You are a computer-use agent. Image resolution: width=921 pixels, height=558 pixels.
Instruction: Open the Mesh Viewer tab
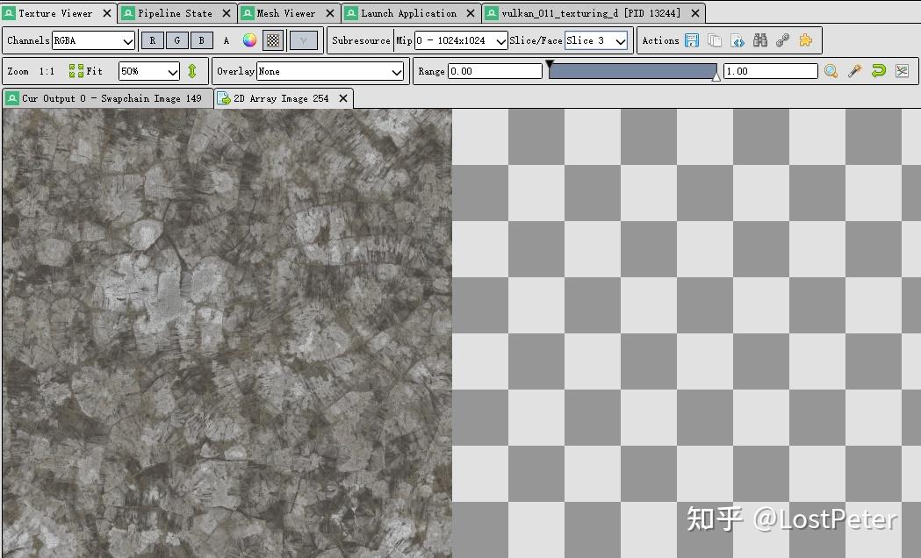[287, 13]
